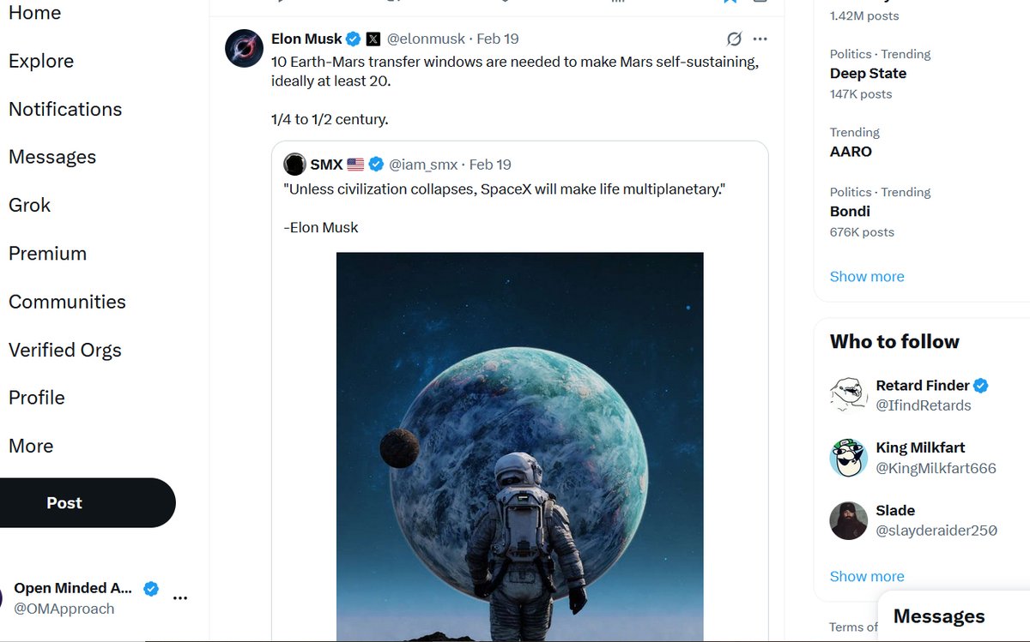Click the Slade profile avatar
This screenshot has height=642, width=1030.
(848, 520)
